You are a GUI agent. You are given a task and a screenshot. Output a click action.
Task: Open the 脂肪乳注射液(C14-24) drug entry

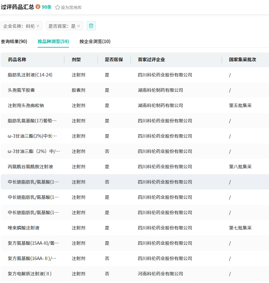(30, 75)
